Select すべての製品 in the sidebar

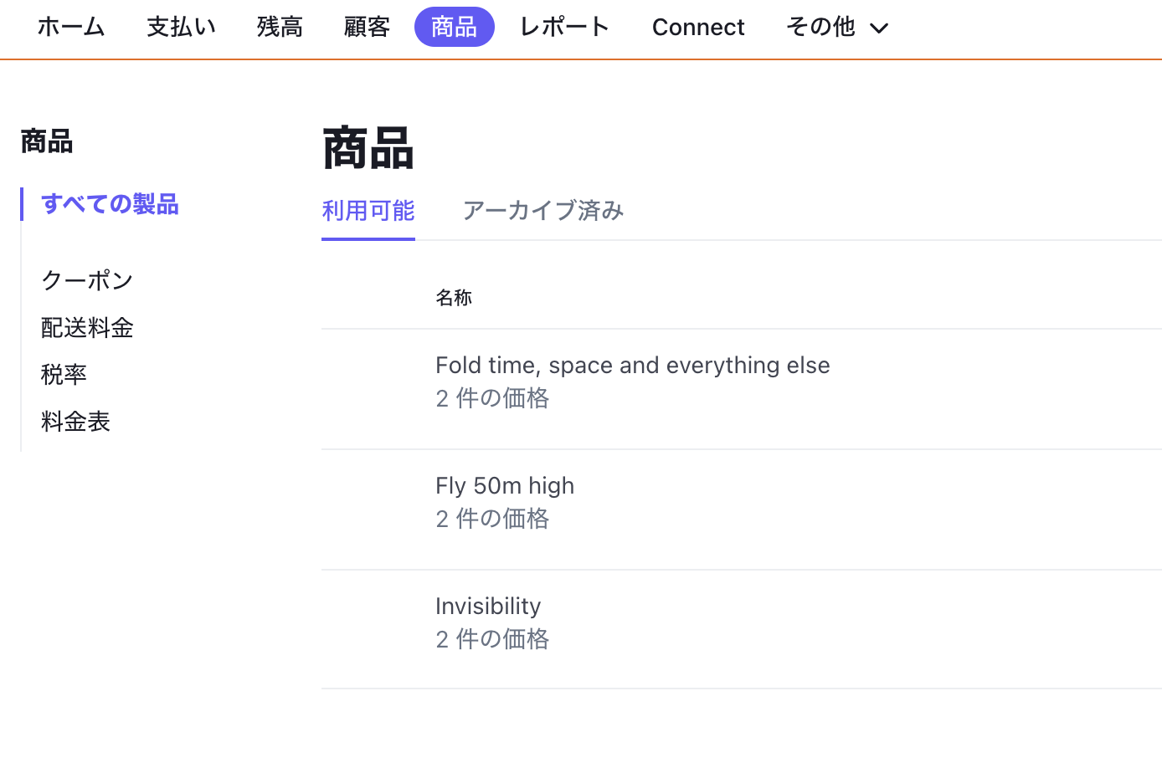110,203
